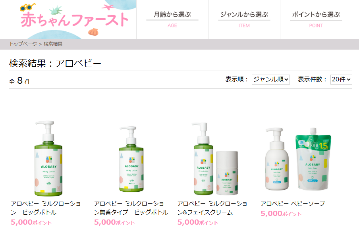Expand the 表示順 ジャンル順 dropdown
The image size is (359, 231).
coord(270,79)
